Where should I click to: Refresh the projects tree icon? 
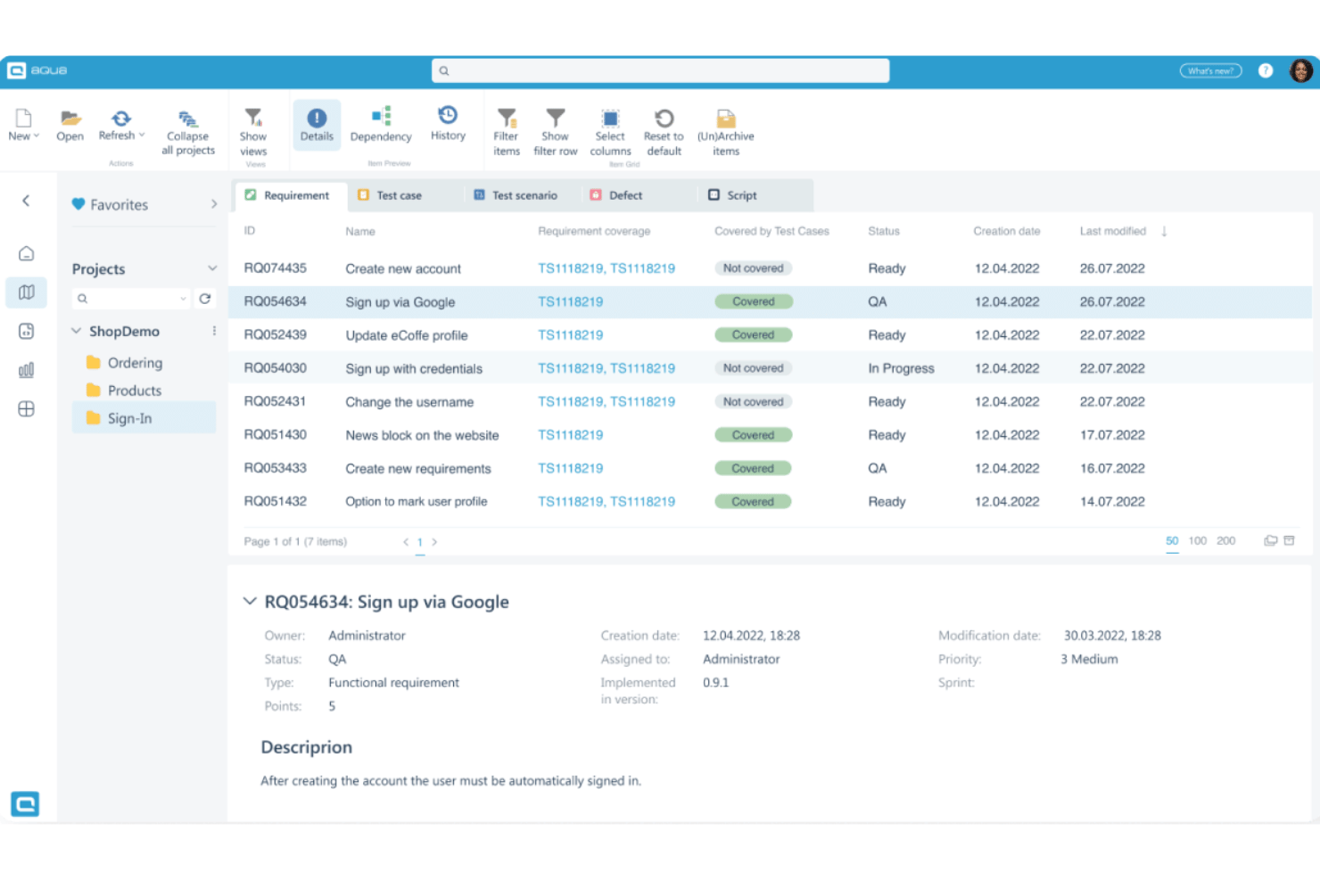point(205,299)
